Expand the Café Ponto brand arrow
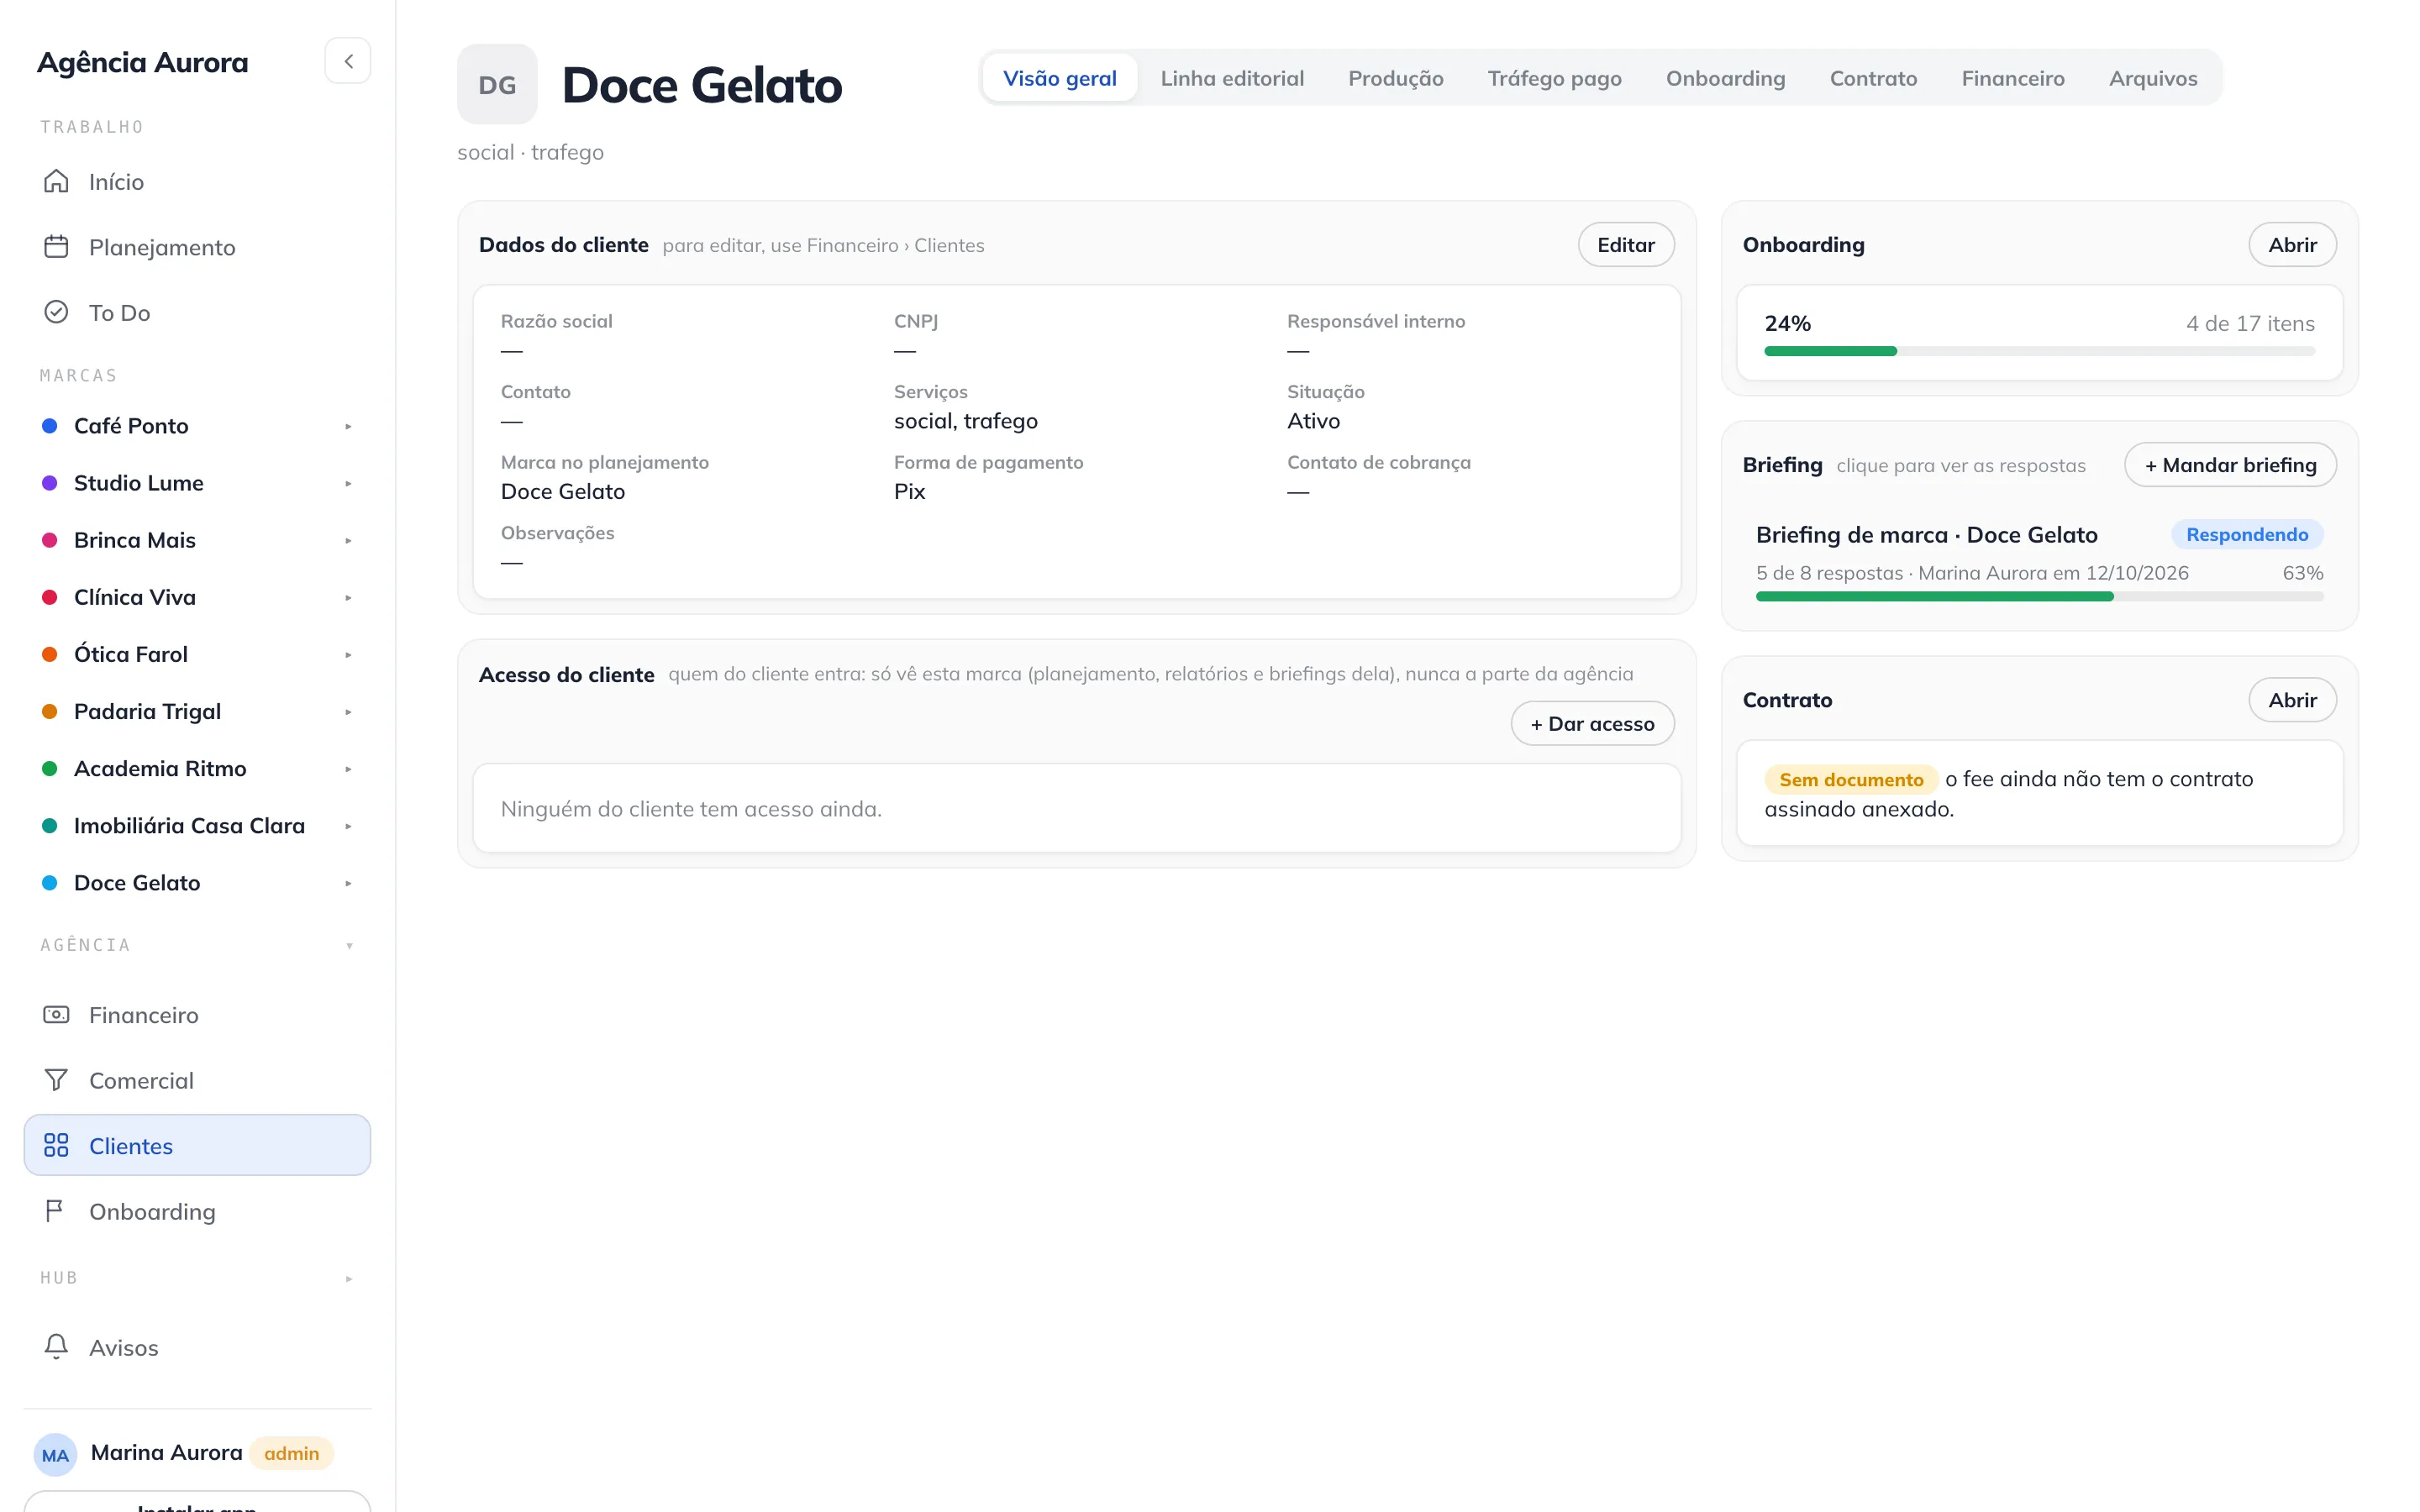The width and height of the screenshot is (2420, 1512). point(348,426)
